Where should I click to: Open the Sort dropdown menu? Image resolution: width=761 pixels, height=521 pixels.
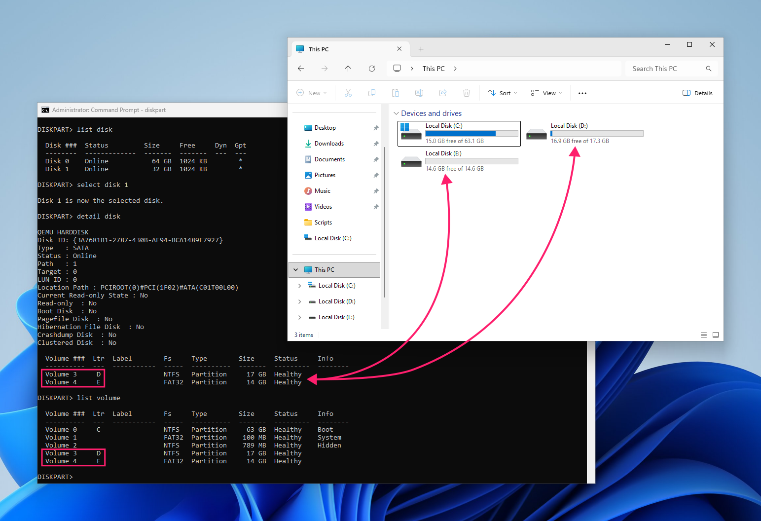click(x=503, y=93)
